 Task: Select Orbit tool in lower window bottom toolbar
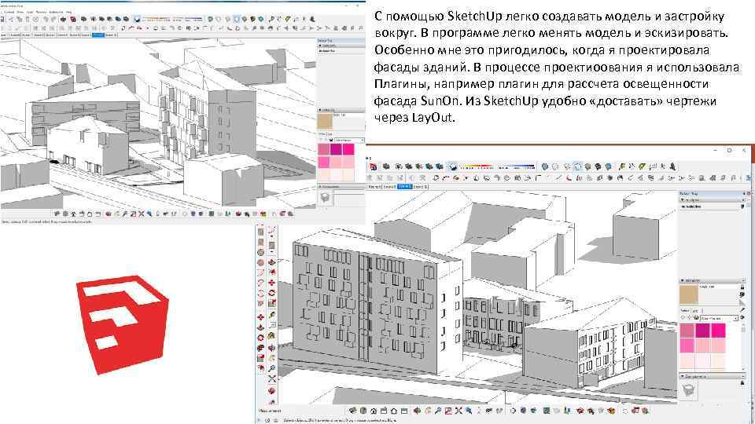(x=418, y=411)
